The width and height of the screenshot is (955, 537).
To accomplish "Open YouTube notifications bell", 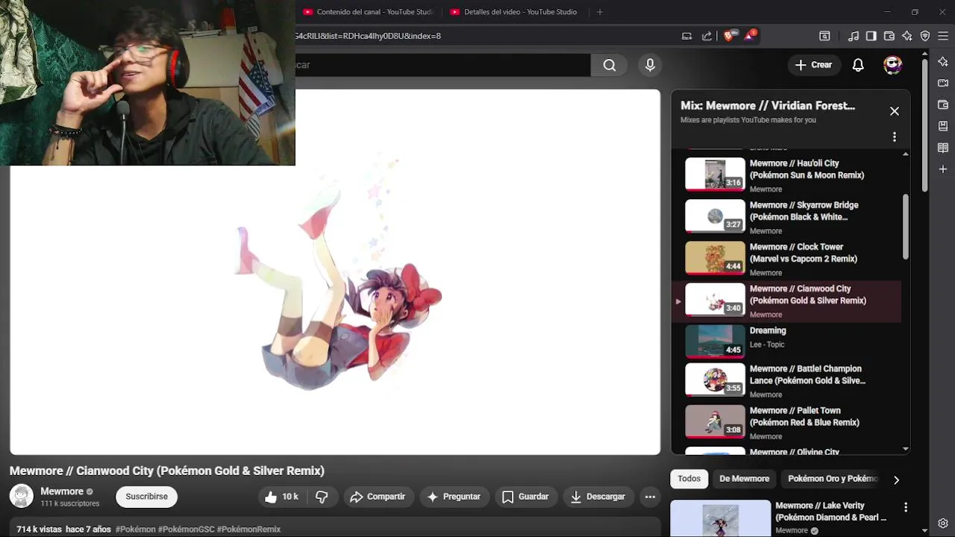I will (858, 65).
